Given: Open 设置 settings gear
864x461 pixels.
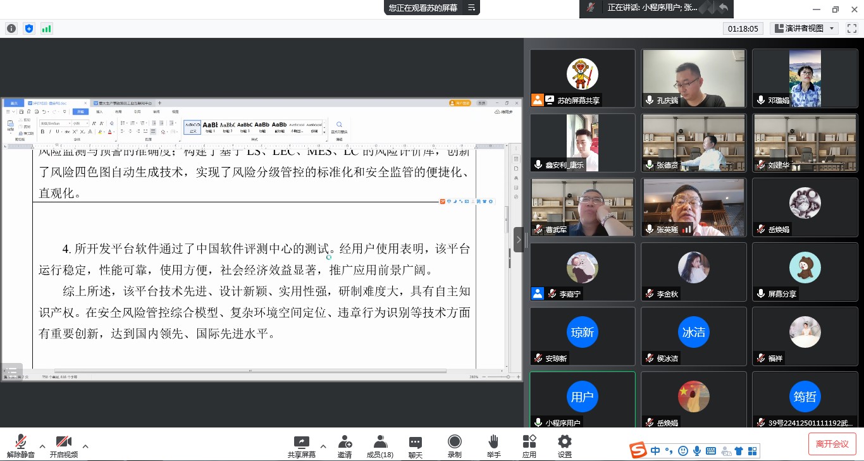Looking at the screenshot, I should pos(565,445).
